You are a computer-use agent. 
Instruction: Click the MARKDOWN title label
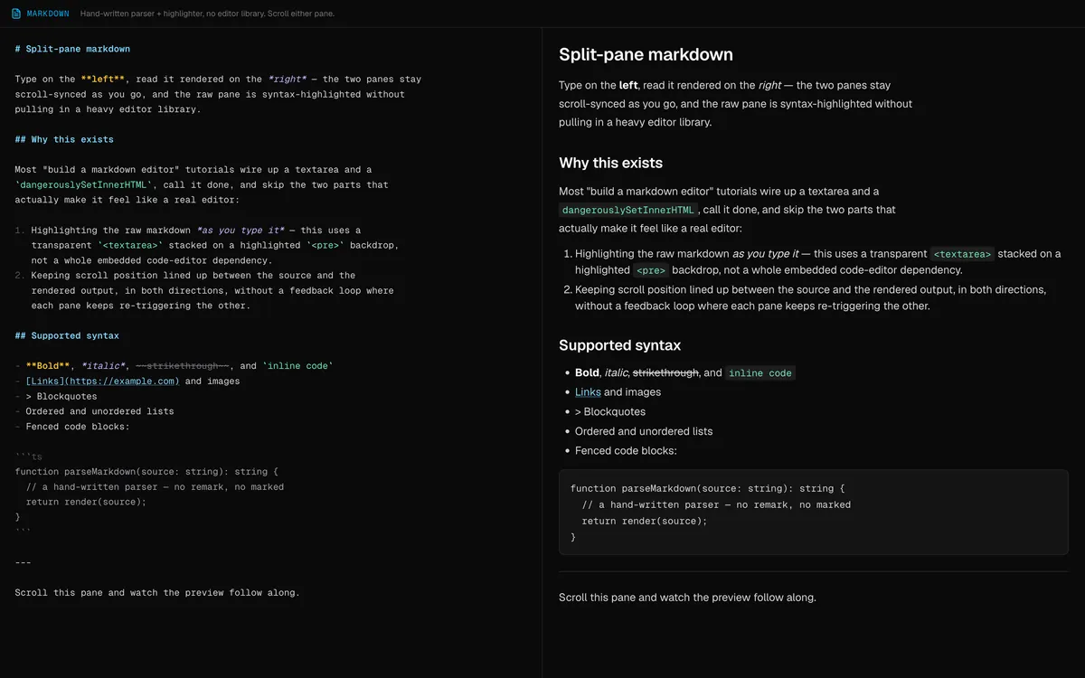click(x=48, y=14)
